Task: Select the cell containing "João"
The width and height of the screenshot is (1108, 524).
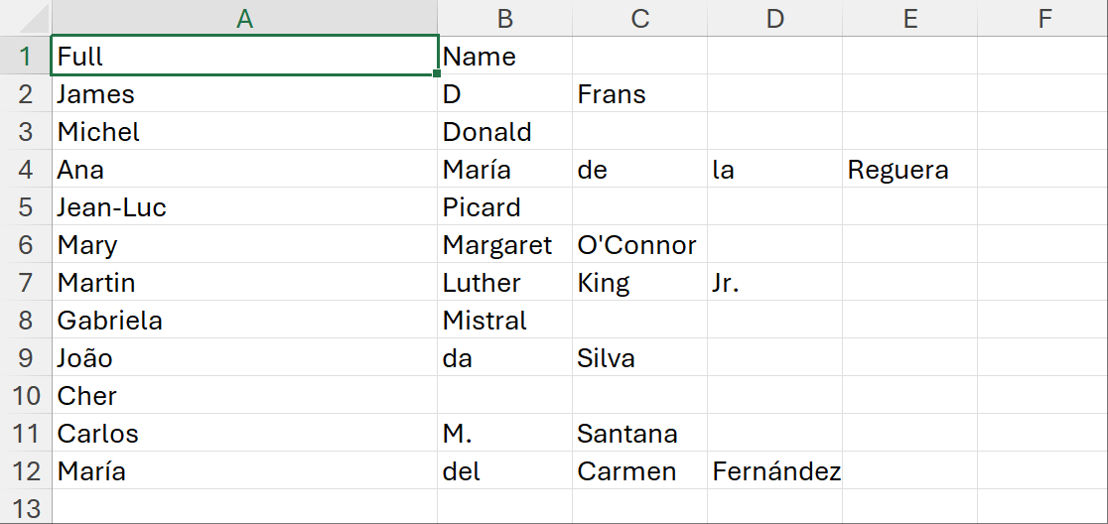Action: (244, 358)
